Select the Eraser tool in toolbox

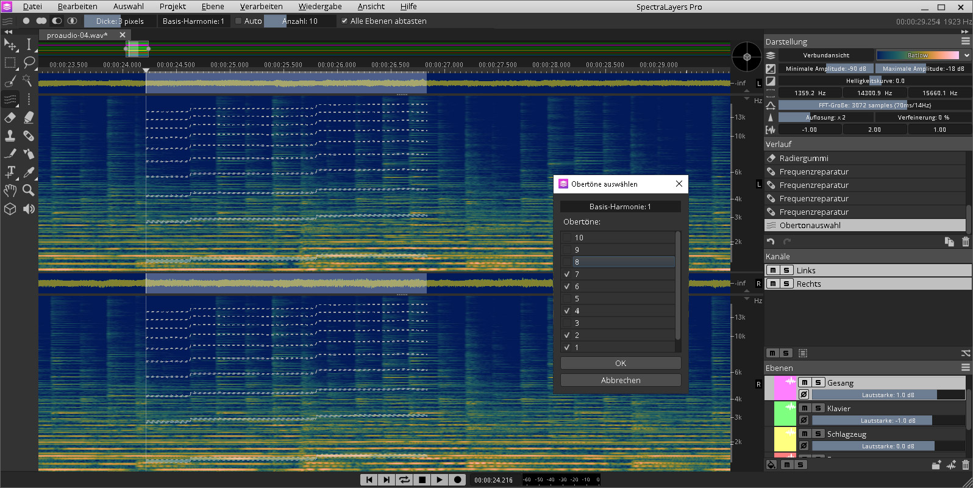click(10, 117)
